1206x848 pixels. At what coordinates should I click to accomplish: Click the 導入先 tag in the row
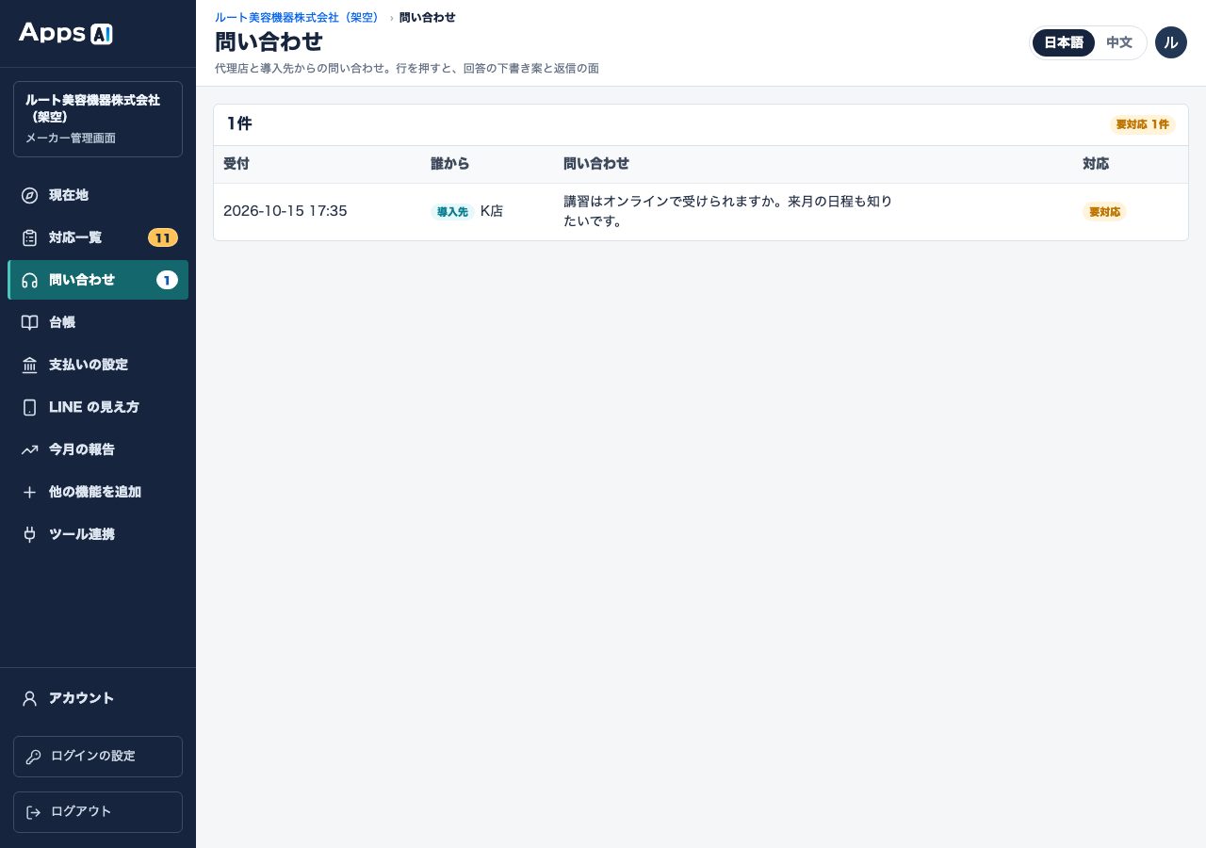452,212
